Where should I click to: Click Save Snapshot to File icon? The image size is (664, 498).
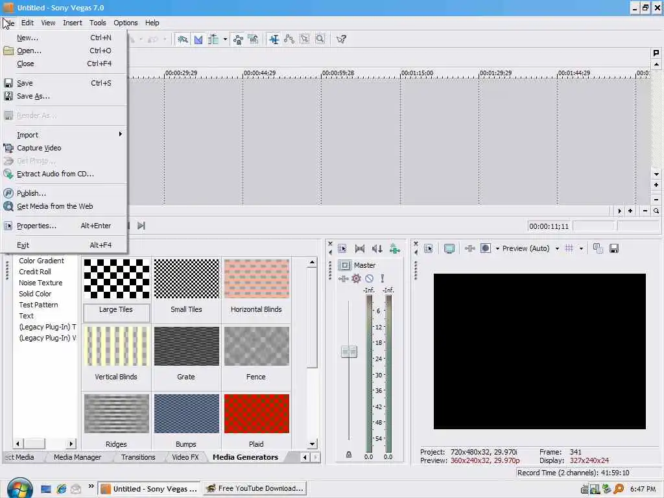(613, 248)
